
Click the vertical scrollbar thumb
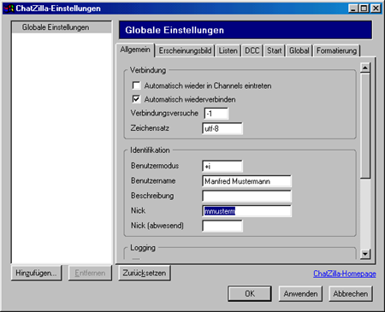click(365, 126)
